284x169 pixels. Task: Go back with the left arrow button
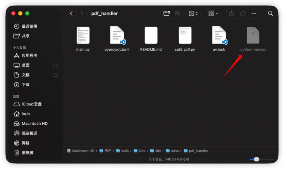tap(72, 13)
